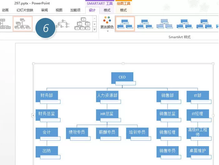Image resolution: width=219 pixels, height=165 pixels.
Task: Select the CEO box in the chart
Action: coord(122,78)
